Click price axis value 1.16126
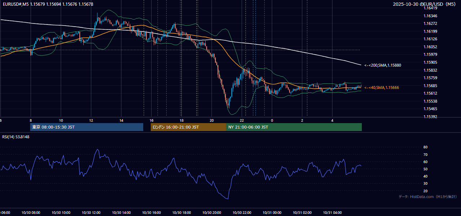 [430, 39]
